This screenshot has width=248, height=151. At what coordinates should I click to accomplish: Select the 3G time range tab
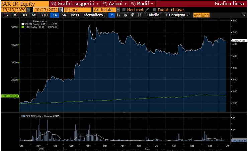(15, 15)
